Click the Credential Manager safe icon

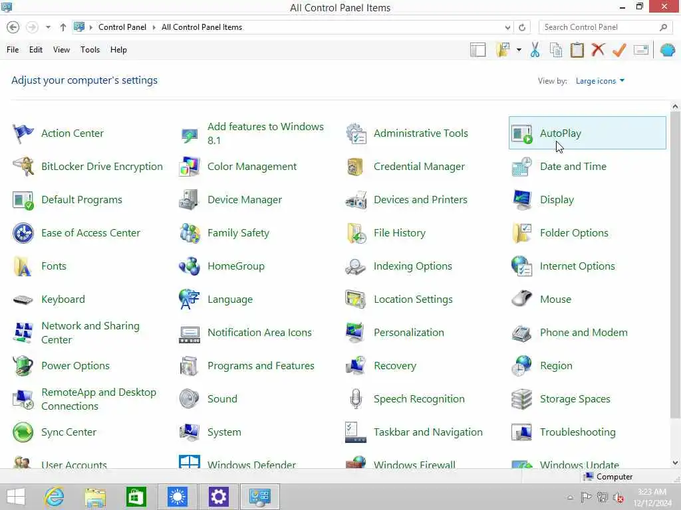tap(356, 167)
